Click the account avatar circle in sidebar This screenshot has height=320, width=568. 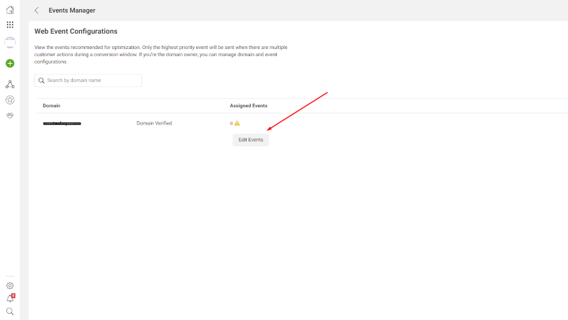(x=10, y=43)
